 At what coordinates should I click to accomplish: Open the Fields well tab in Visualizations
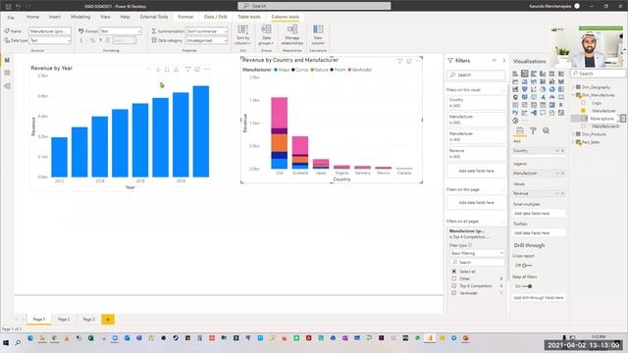point(520,130)
